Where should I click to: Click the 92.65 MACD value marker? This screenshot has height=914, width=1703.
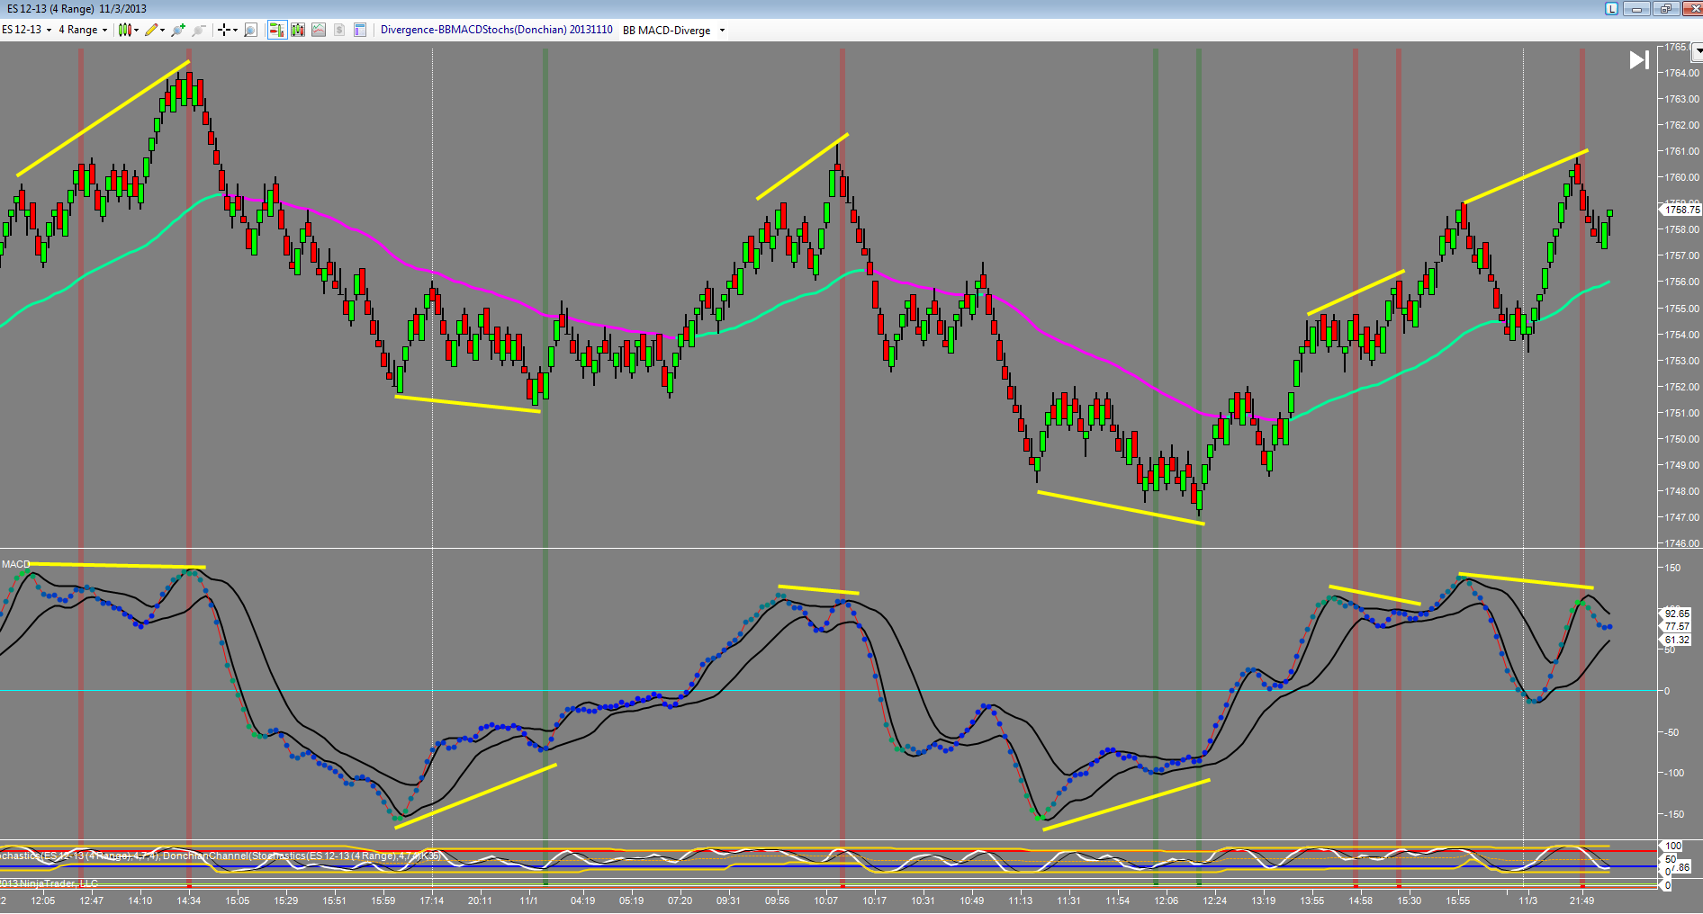pos(1676,614)
